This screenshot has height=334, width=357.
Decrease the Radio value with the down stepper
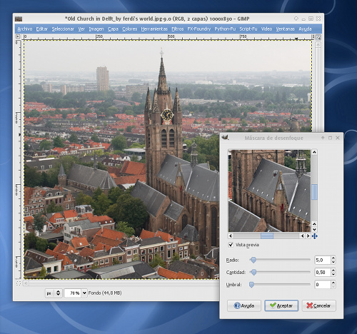[333, 262]
